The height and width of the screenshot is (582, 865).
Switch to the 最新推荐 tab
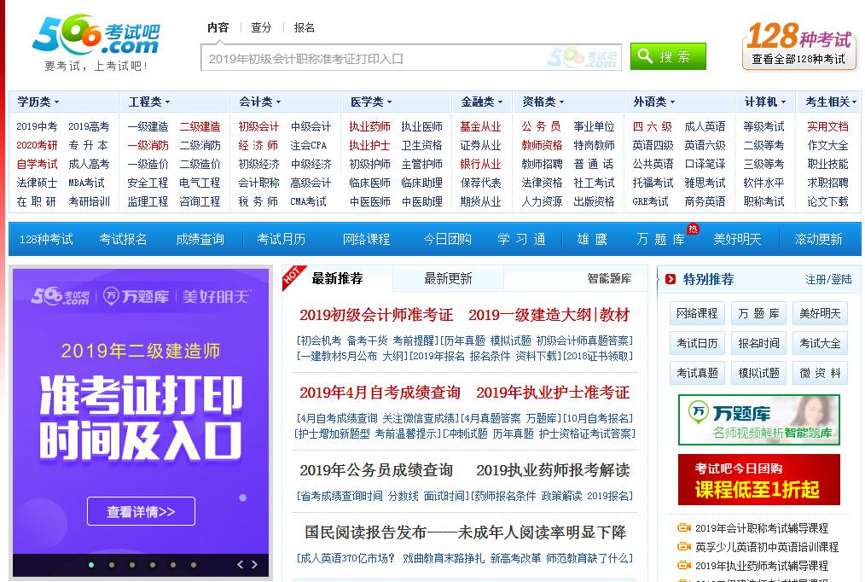coord(337,278)
